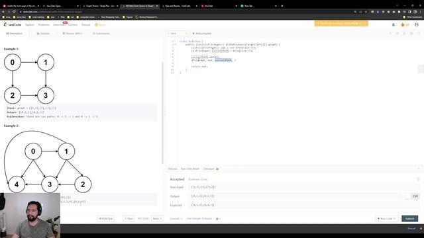Screen dimensions: 424x238
Task: Open the Chrome three-dot menu
Action: coord(421,12)
